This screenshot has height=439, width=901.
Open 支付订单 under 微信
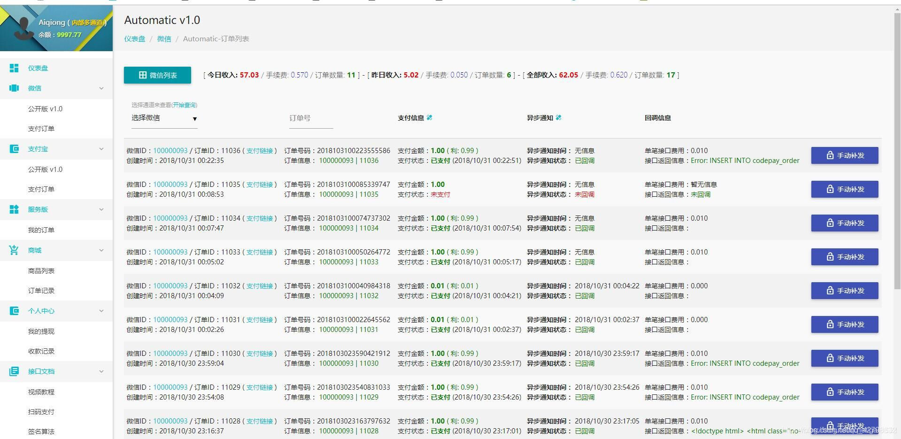41,129
